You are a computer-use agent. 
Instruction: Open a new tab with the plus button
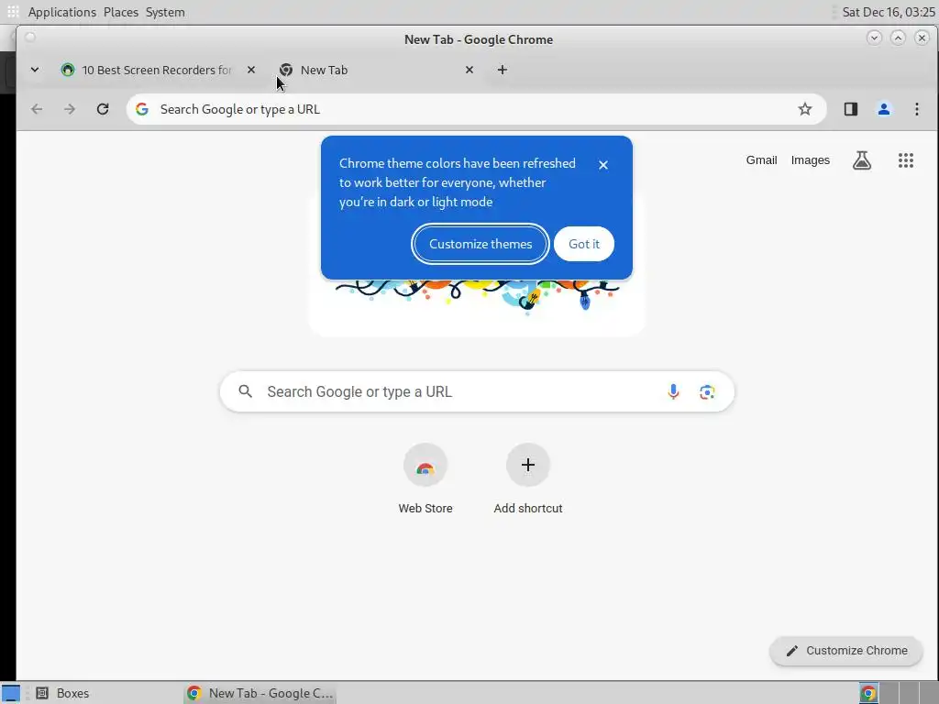502,70
